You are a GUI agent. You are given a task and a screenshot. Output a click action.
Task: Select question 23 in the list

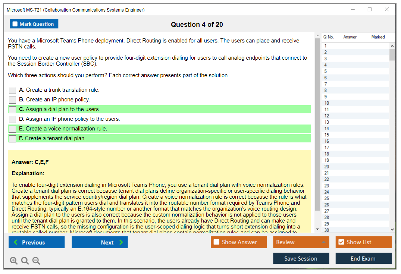(355, 186)
